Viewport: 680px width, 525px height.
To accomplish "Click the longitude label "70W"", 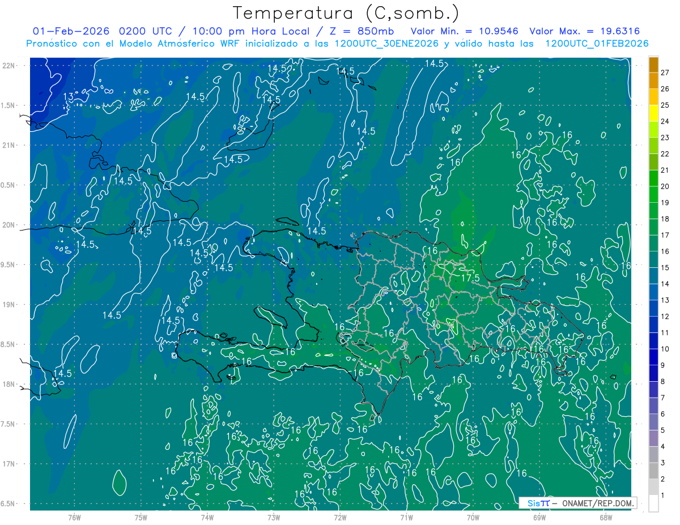I will [x=473, y=517].
